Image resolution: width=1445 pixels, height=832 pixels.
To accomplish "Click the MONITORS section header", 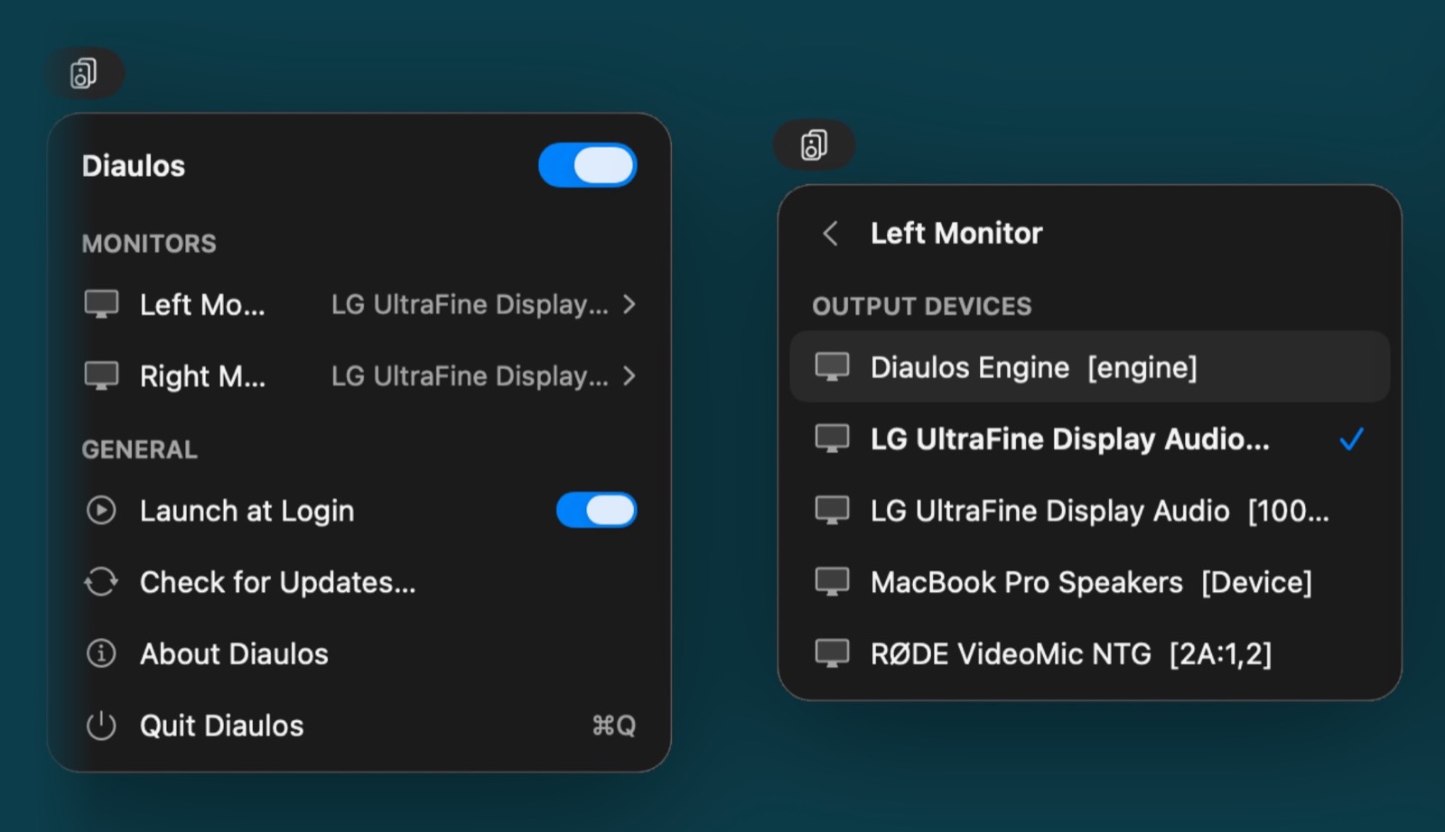I will (x=149, y=244).
